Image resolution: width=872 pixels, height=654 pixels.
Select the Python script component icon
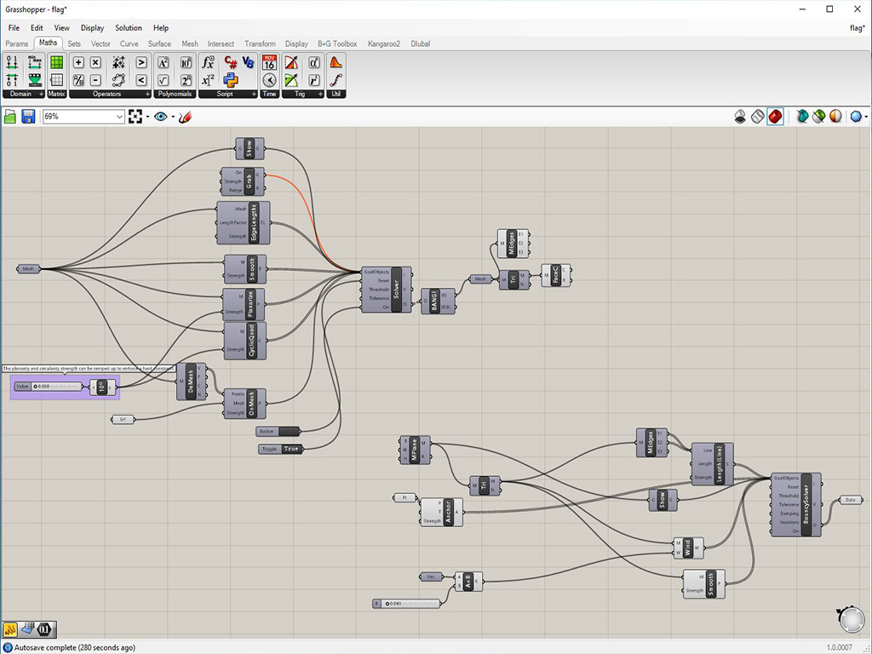pos(230,80)
